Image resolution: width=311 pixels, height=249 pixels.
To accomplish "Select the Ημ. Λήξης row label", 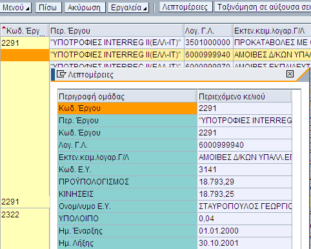I will pos(128,243).
